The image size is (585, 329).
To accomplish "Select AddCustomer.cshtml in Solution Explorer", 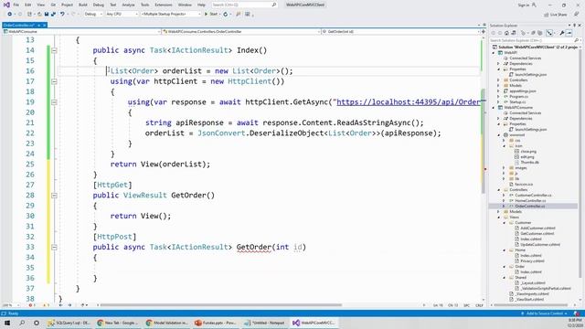I will tap(537, 228).
